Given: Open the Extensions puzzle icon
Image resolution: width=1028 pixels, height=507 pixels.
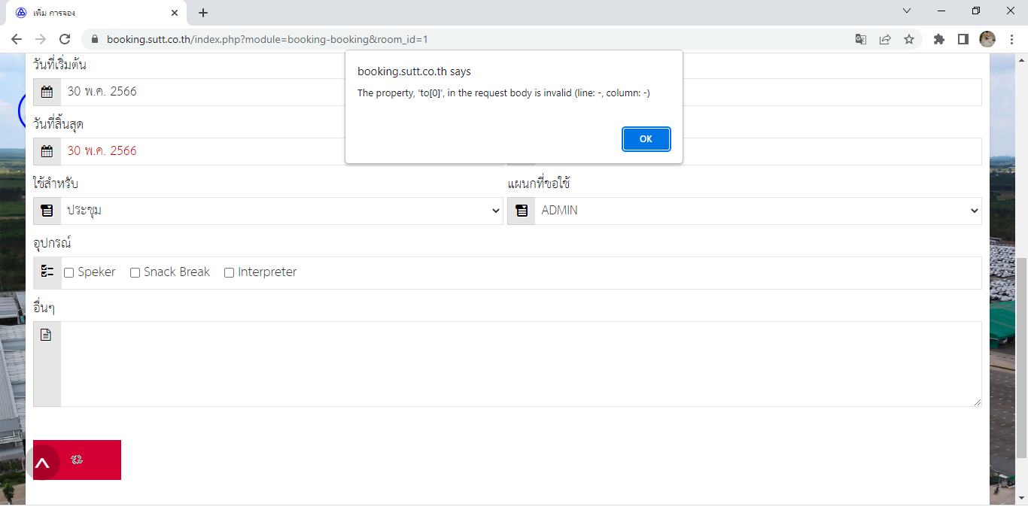Looking at the screenshot, I should click(x=939, y=39).
